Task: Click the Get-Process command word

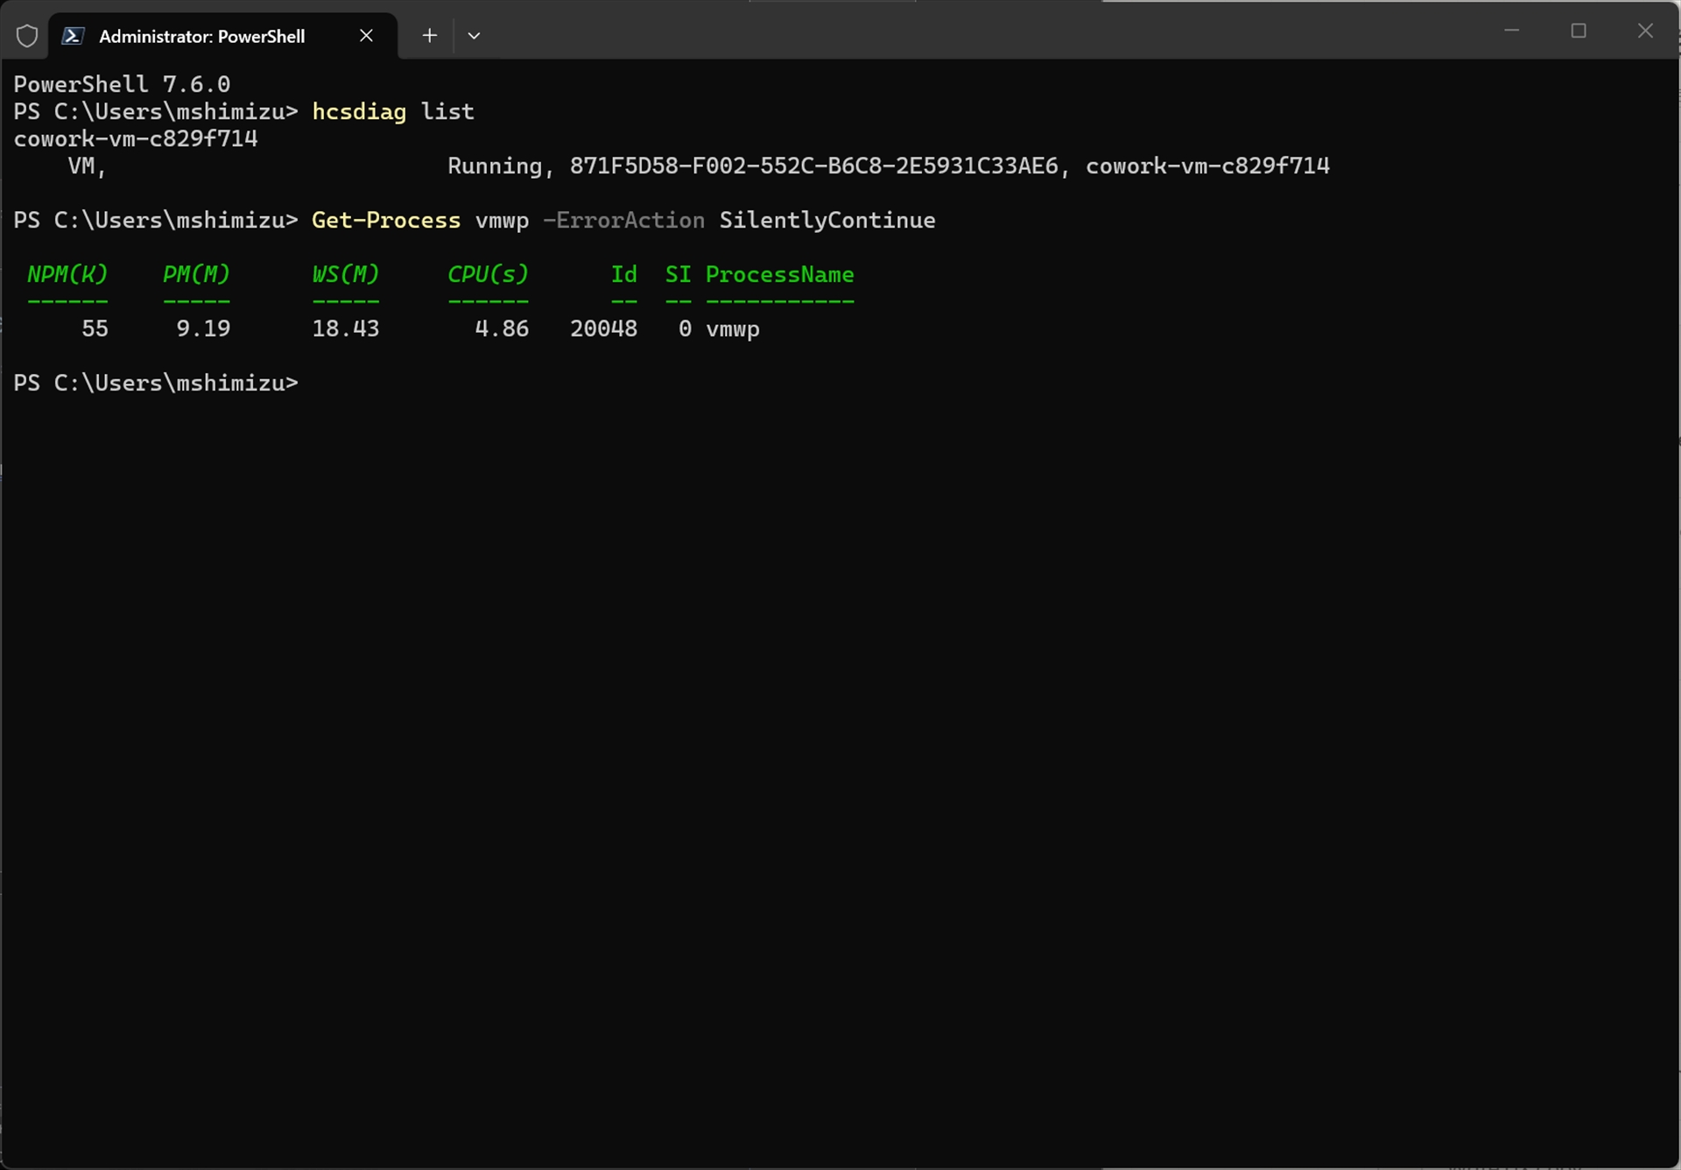Action: (x=385, y=220)
